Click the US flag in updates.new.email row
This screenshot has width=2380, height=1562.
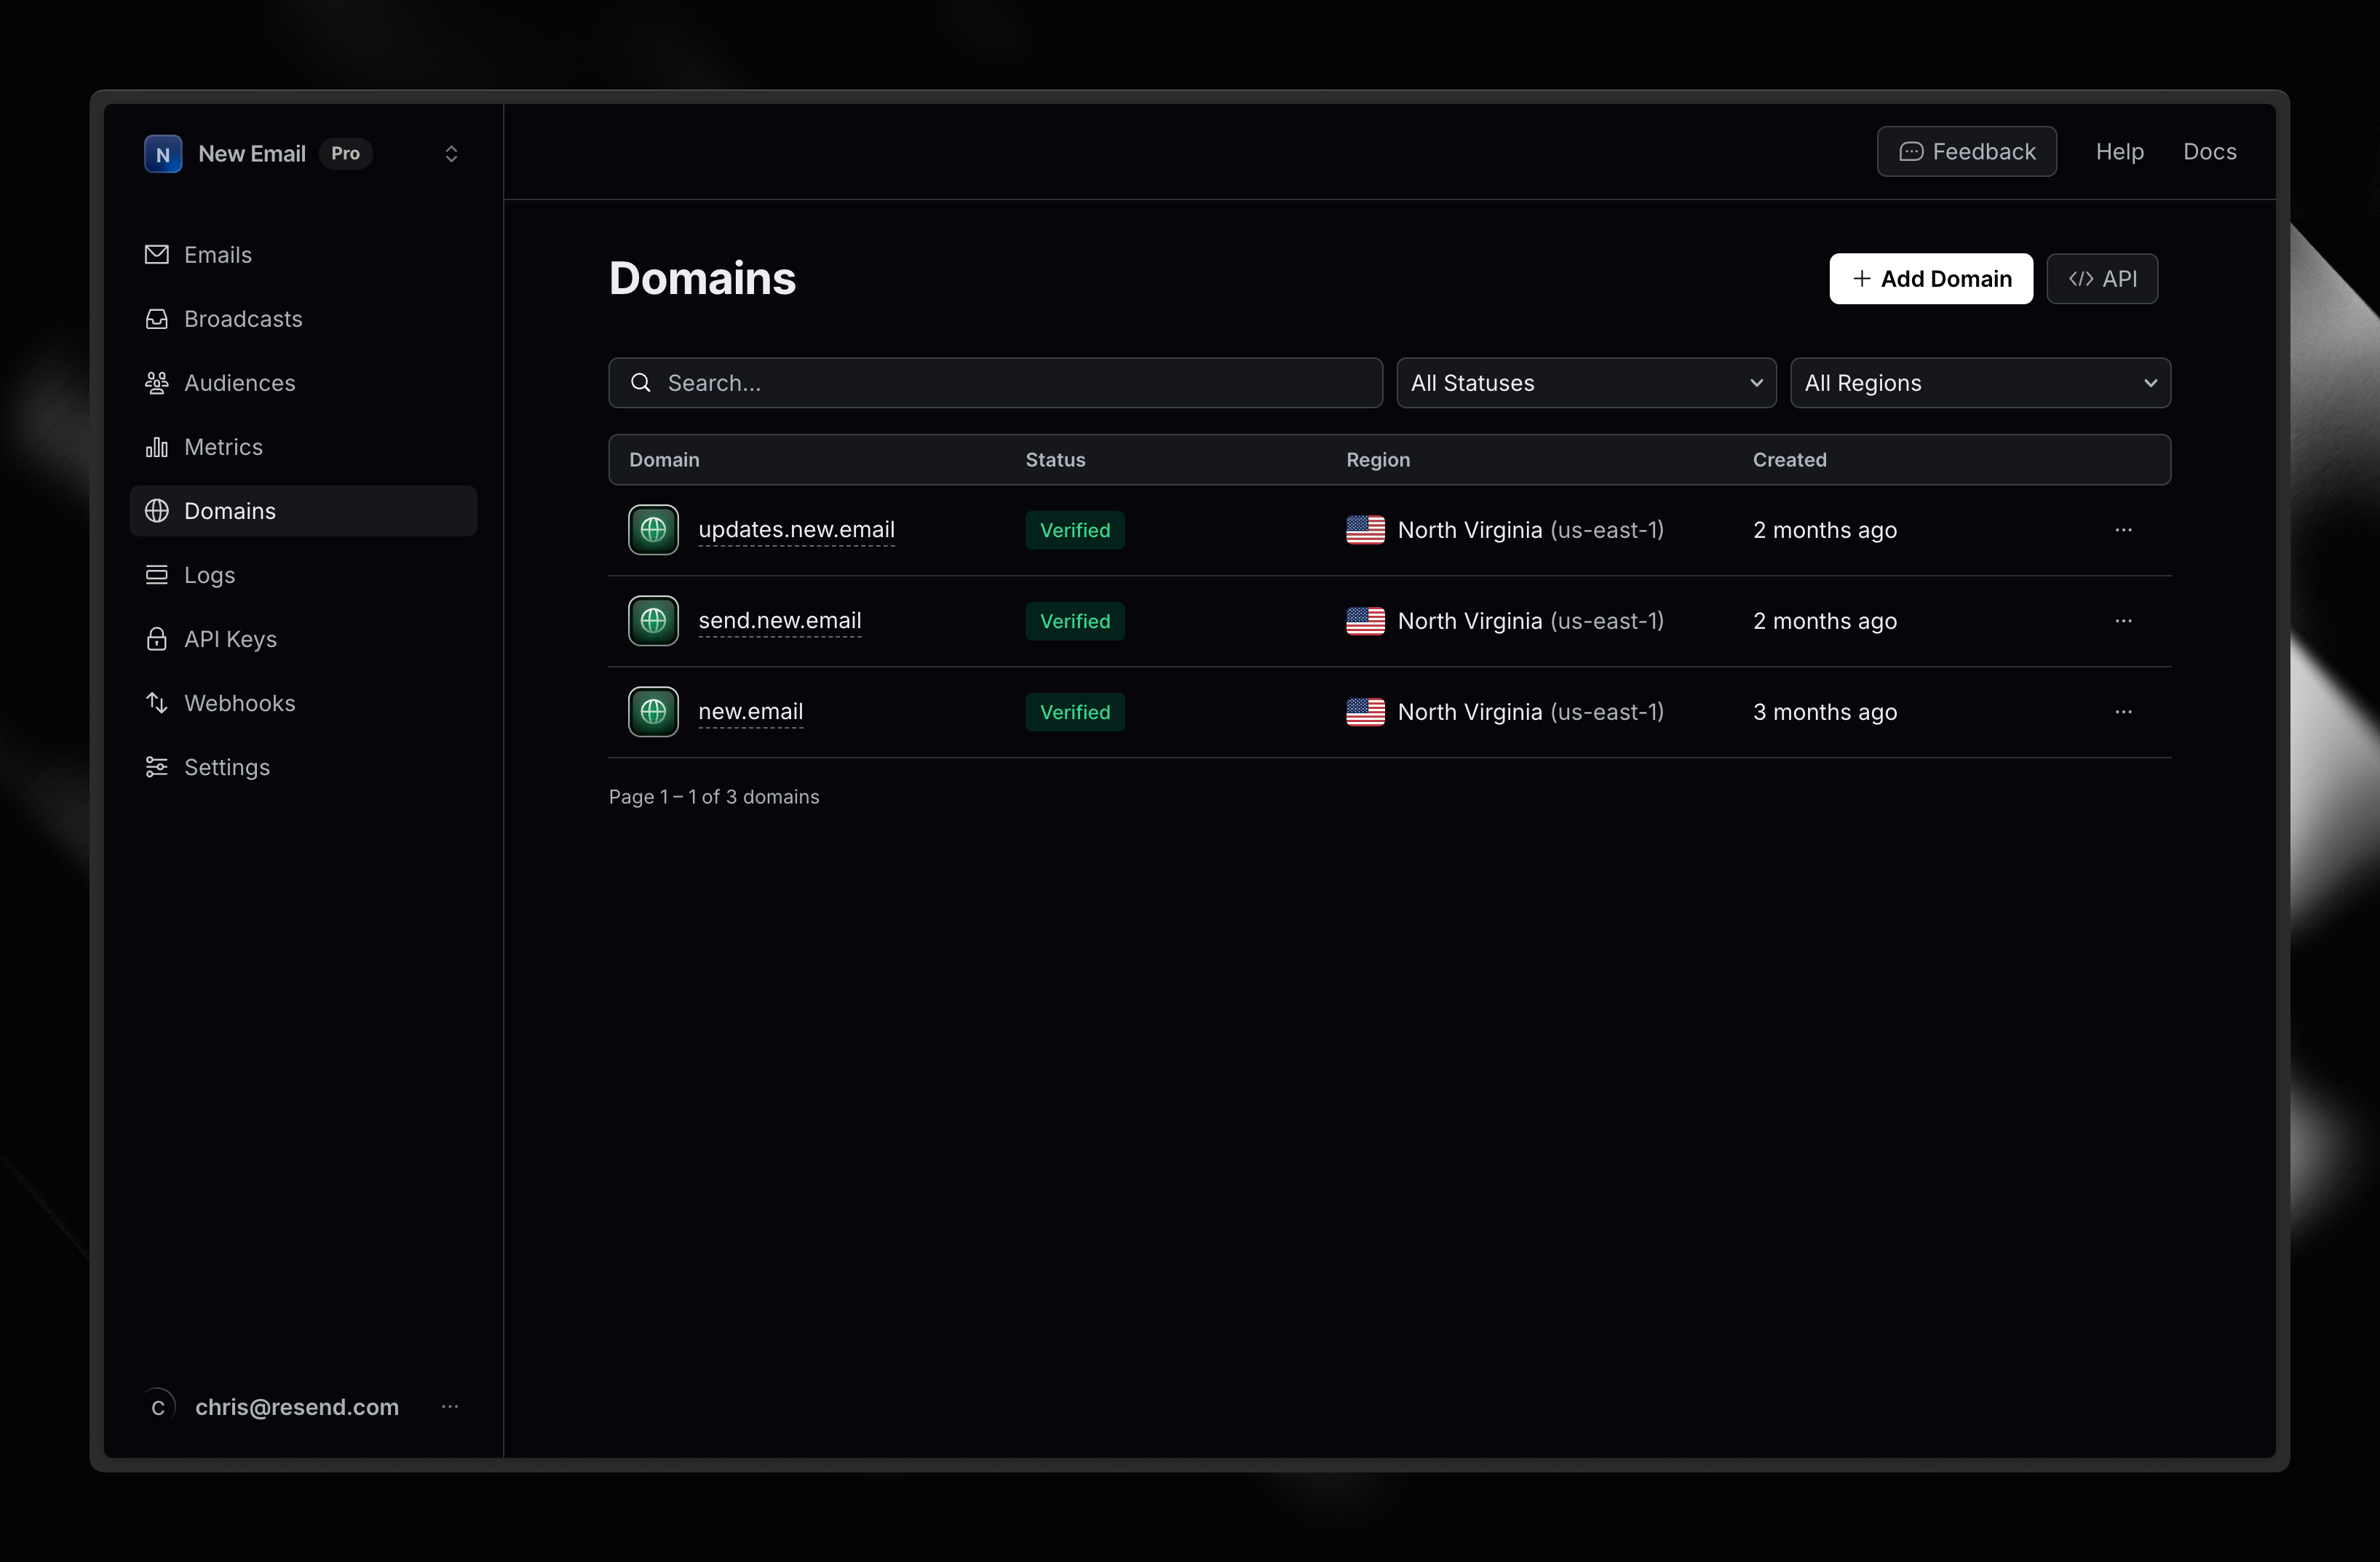tap(1365, 530)
